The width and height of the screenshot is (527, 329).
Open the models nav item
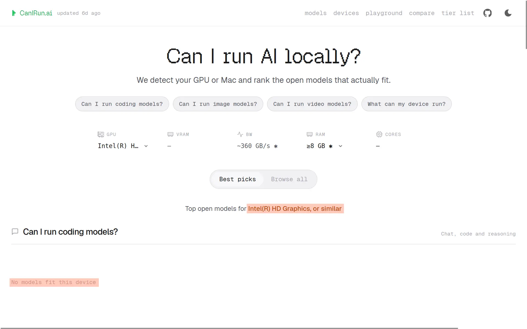pos(315,13)
